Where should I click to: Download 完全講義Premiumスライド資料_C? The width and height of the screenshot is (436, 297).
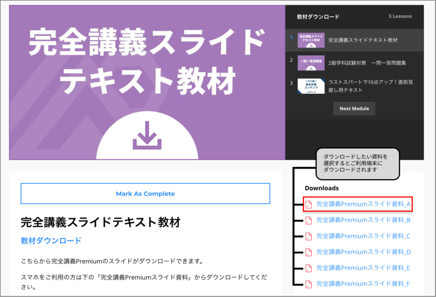pyautogui.click(x=363, y=236)
